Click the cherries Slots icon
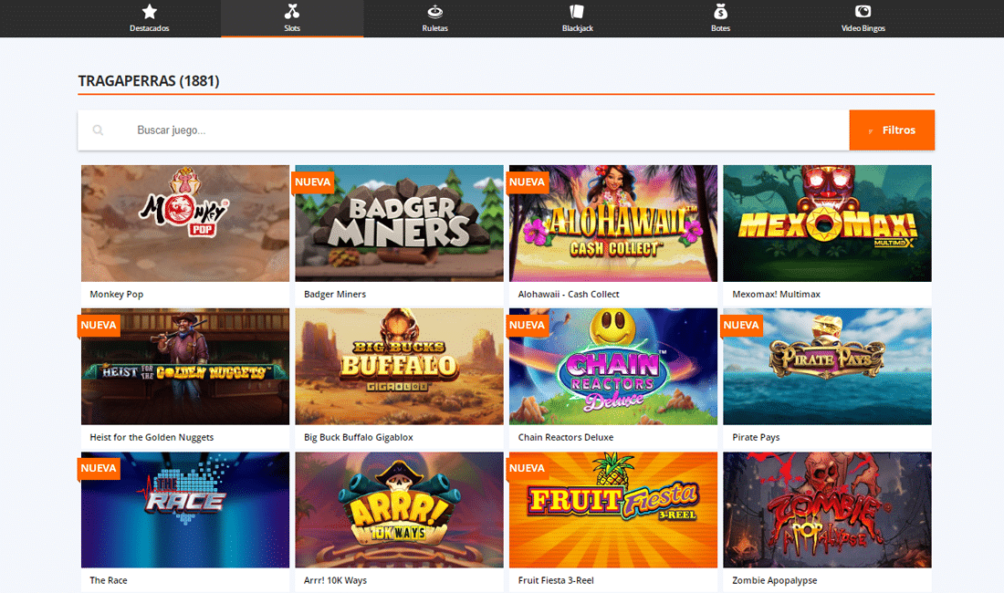This screenshot has width=1004, height=593. click(x=292, y=12)
